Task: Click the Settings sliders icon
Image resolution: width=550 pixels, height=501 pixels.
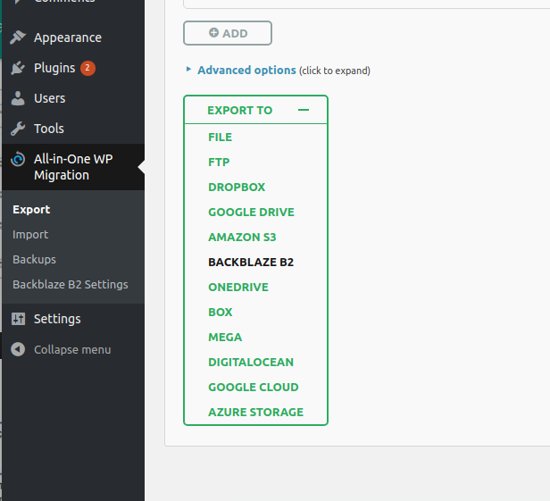Action: 18,319
